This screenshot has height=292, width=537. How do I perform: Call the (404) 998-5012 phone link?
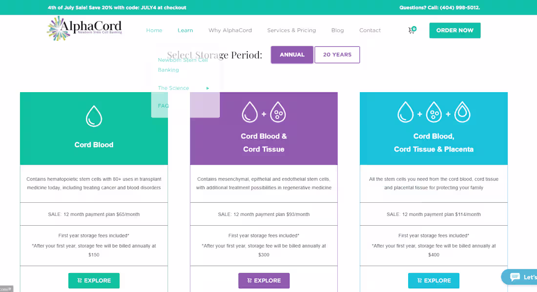pyautogui.click(x=458, y=7)
